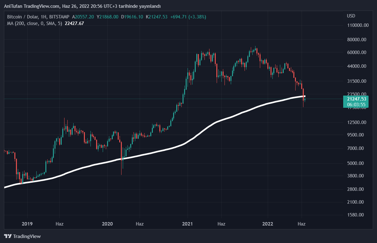Click the high price value Y21868.00
This screenshot has height=243, width=377.
108,17
